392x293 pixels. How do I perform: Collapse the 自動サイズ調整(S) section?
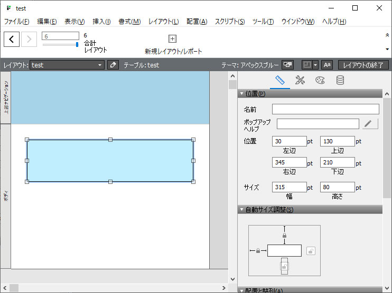(x=241, y=209)
